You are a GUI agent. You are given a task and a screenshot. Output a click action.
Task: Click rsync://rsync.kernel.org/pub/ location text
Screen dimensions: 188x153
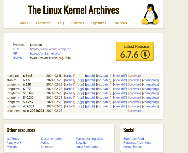(x=51, y=58)
